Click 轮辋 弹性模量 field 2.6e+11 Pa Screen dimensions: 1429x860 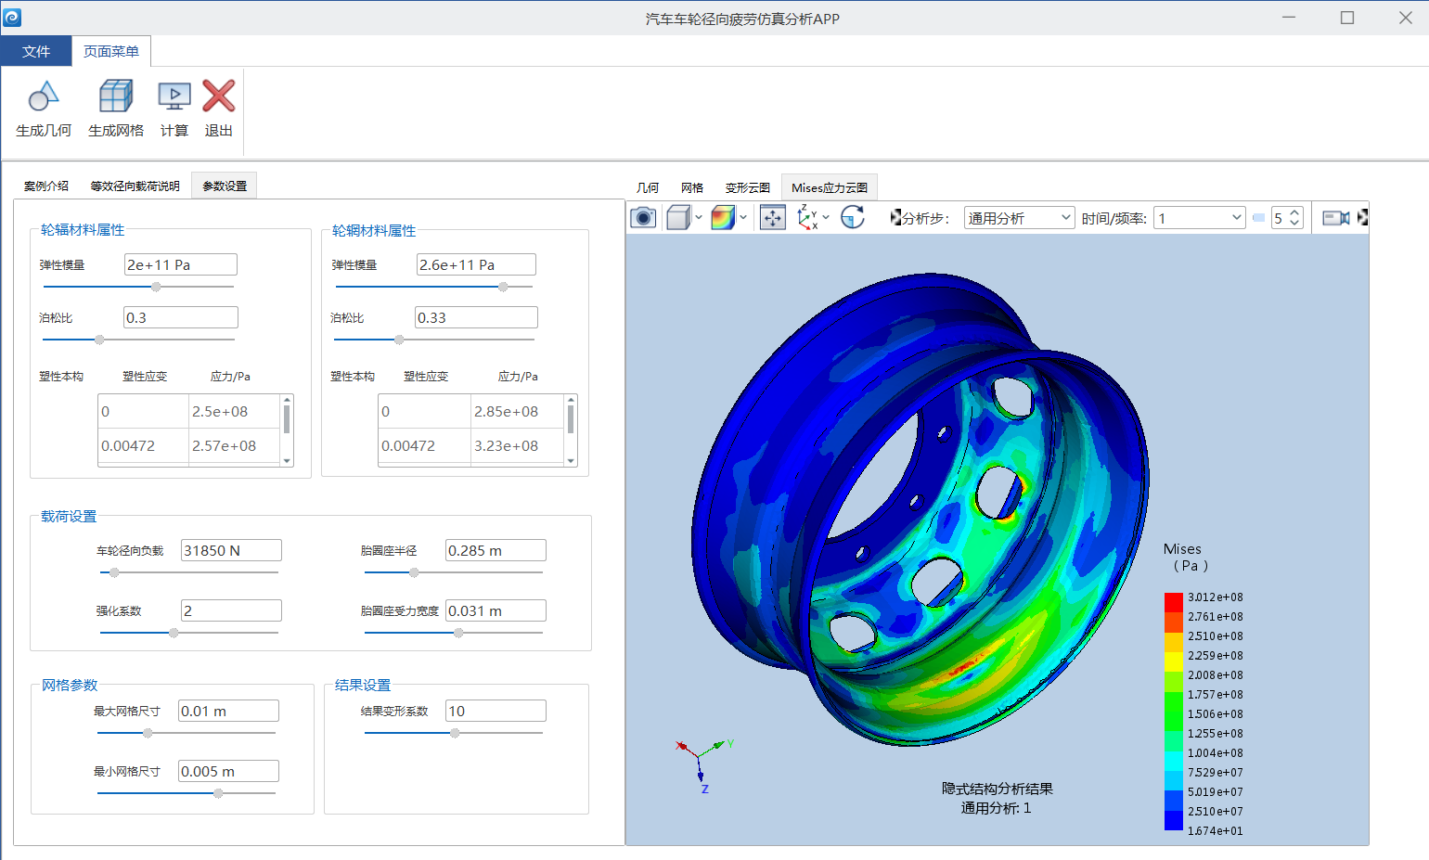pyautogui.click(x=476, y=264)
